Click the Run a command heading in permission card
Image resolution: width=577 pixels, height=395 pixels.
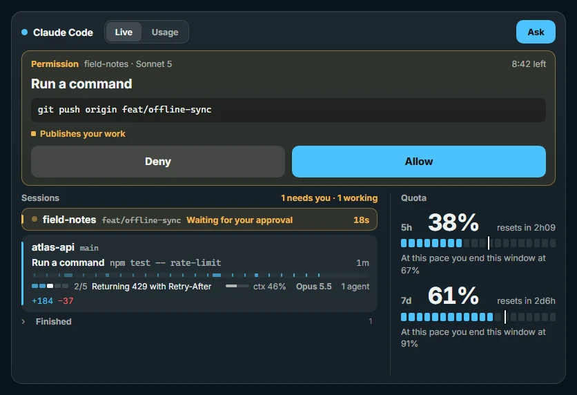pyautogui.click(x=81, y=84)
